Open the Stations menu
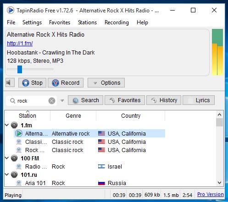The image size is (228, 202). pyautogui.click(x=87, y=22)
